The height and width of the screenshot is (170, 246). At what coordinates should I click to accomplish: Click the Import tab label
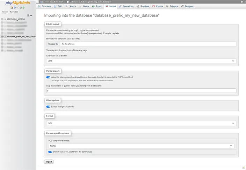coord(113,6)
